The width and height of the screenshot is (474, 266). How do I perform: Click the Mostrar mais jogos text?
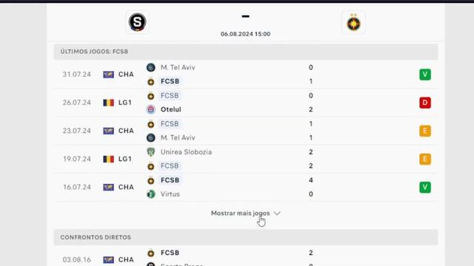point(240,214)
